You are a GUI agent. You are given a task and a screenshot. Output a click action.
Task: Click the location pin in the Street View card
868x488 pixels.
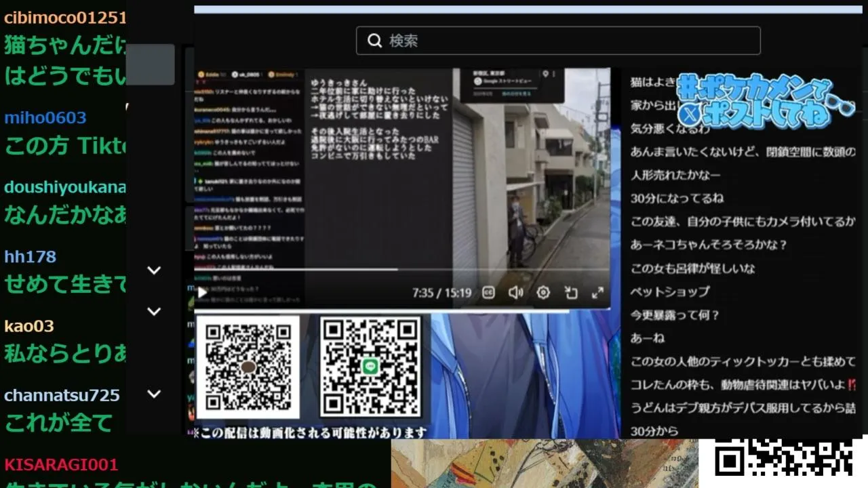545,74
